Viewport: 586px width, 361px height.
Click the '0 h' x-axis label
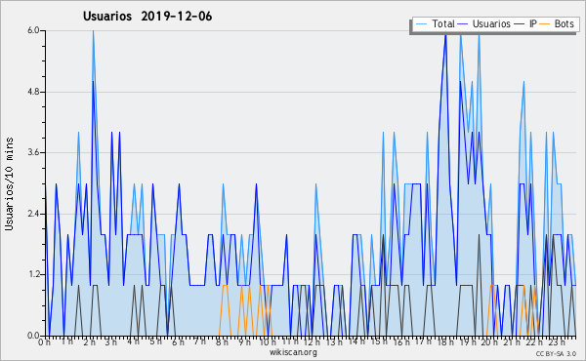point(45,341)
